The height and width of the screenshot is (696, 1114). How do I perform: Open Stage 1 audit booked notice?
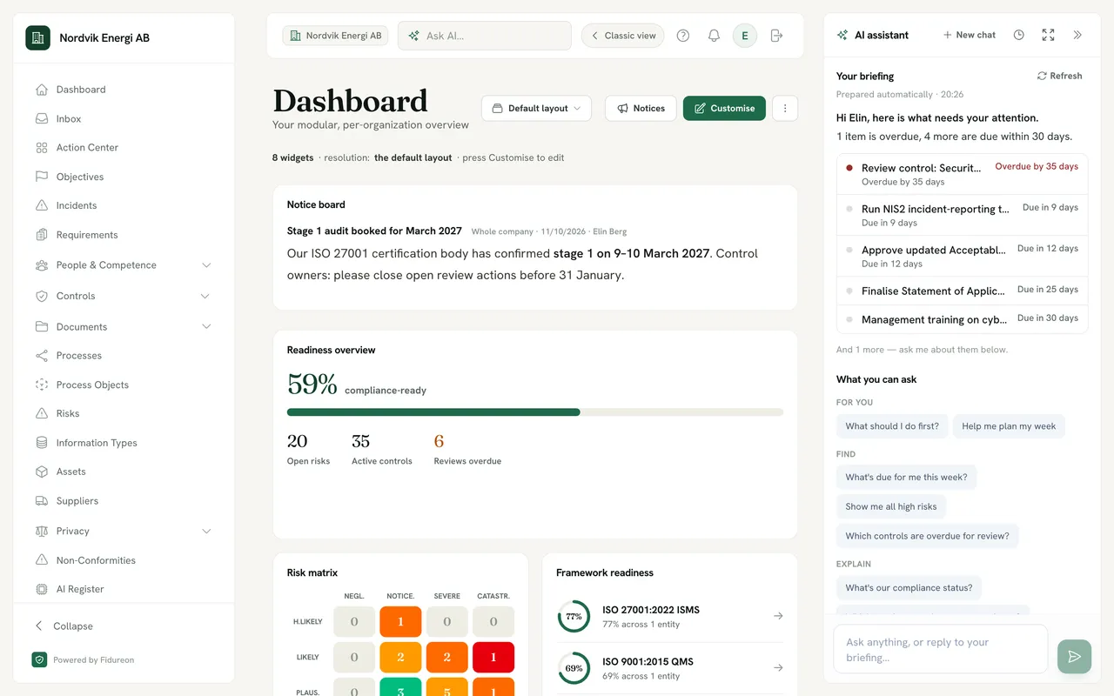[374, 231]
